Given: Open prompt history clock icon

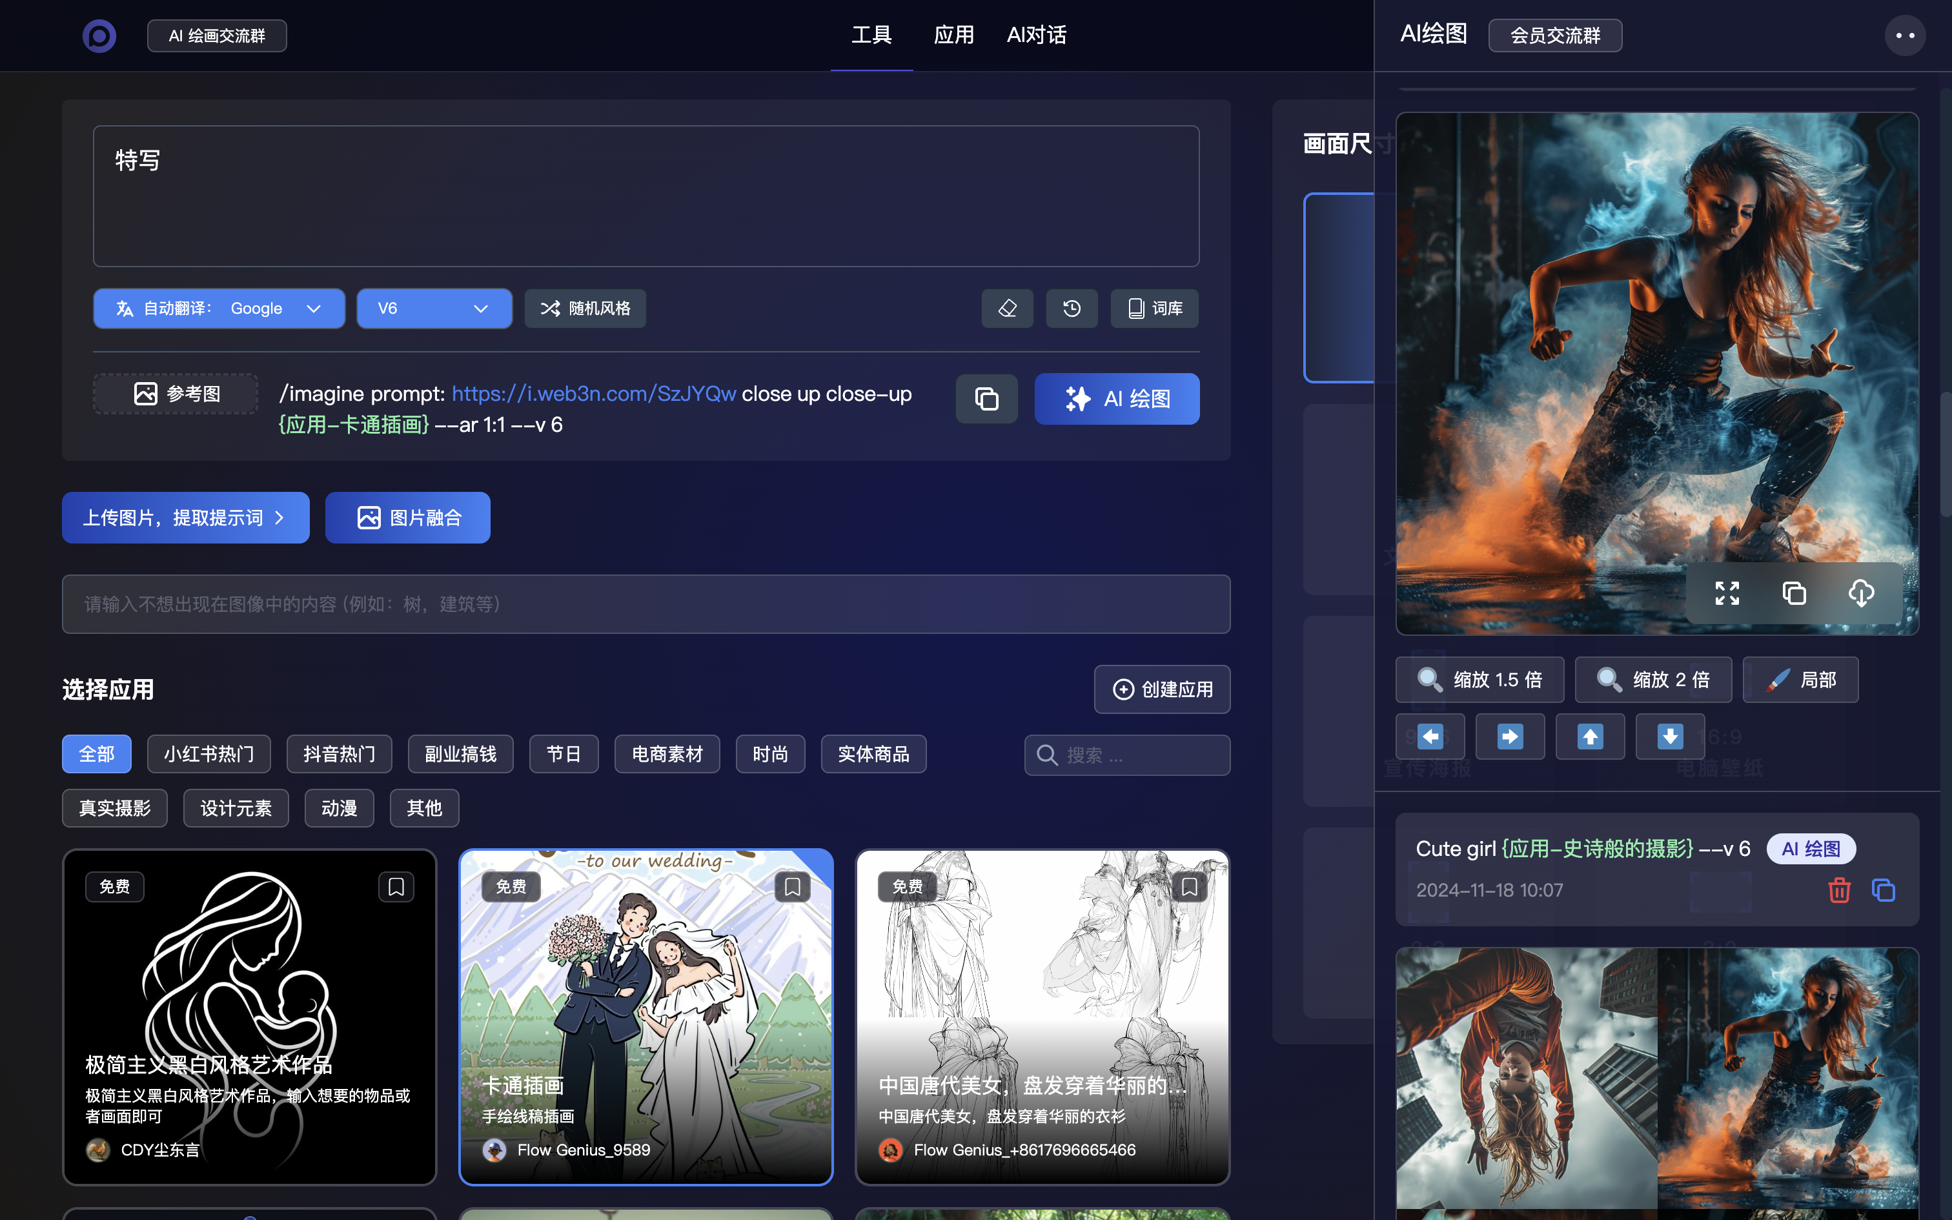Looking at the screenshot, I should [x=1071, y=309].
